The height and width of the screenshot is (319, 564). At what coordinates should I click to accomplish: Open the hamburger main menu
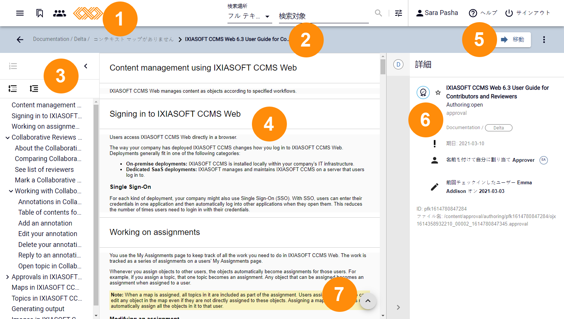[x=20, y=13]
